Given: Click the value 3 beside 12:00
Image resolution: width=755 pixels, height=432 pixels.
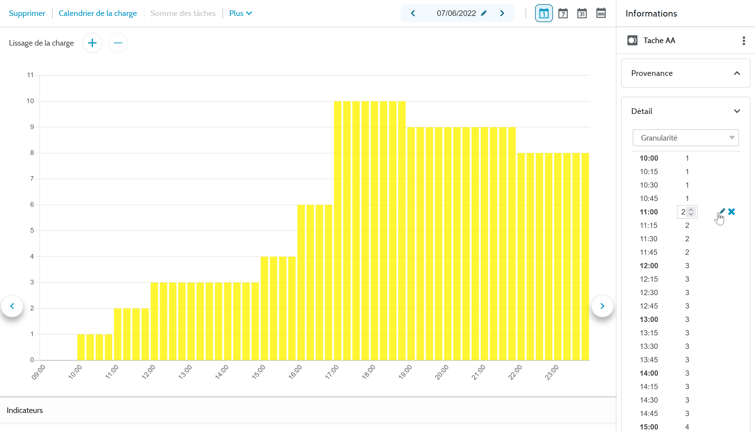Looking at the screenshot, I should tap(687, 265).
